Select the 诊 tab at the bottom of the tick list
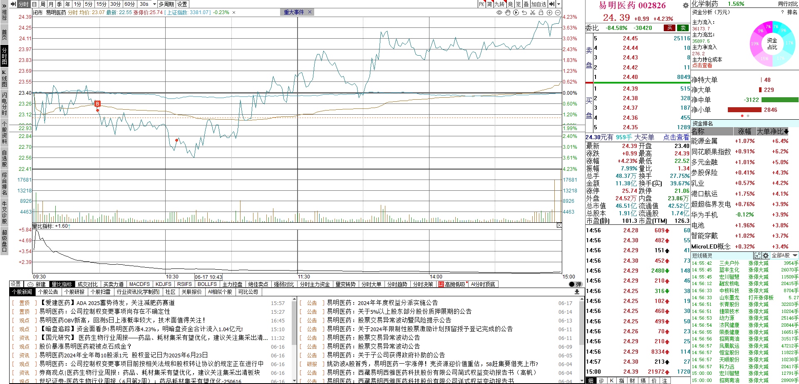This screenshot has height=384, width=799. [x=601, y=381]
